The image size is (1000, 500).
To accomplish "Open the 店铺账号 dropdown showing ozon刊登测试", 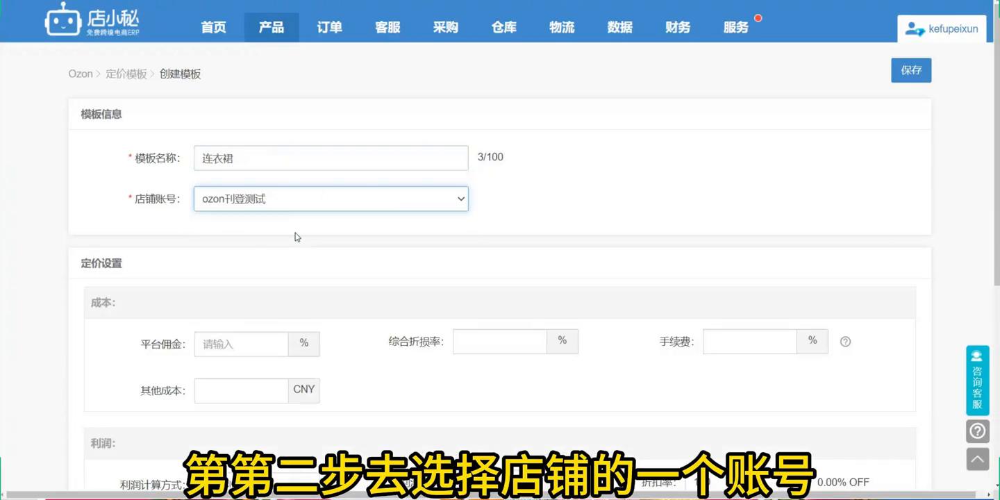I will click(x=331, y=199).
